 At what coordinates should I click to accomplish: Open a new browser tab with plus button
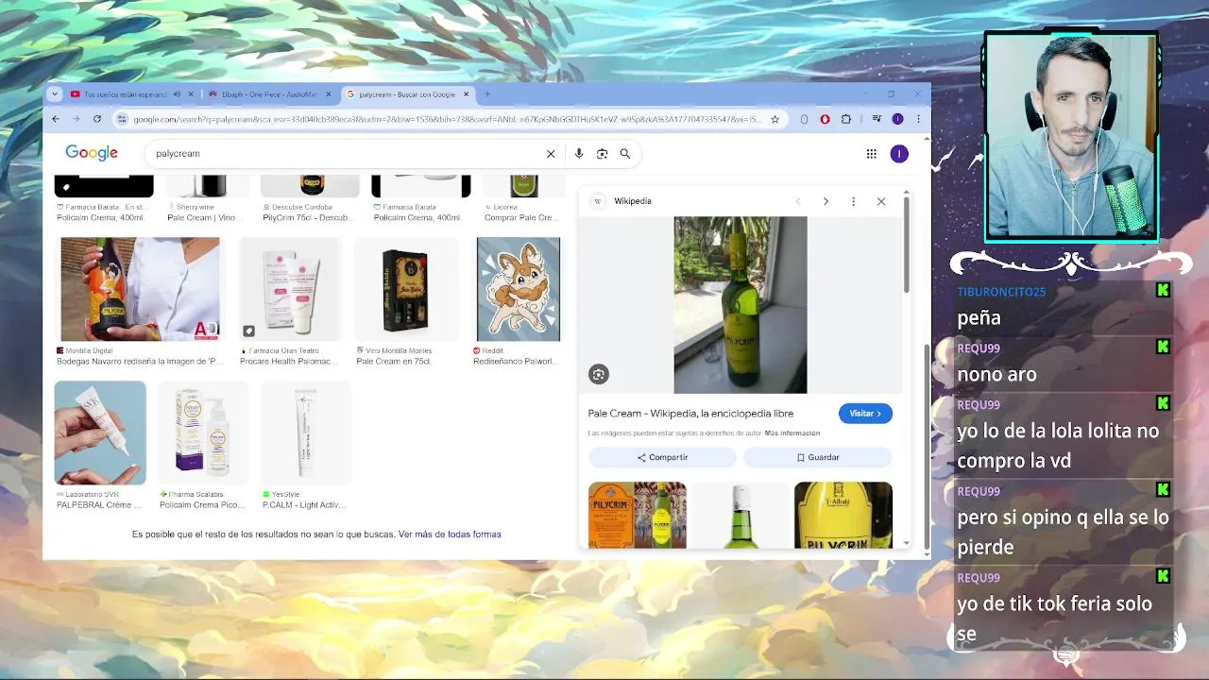[487, 94]
